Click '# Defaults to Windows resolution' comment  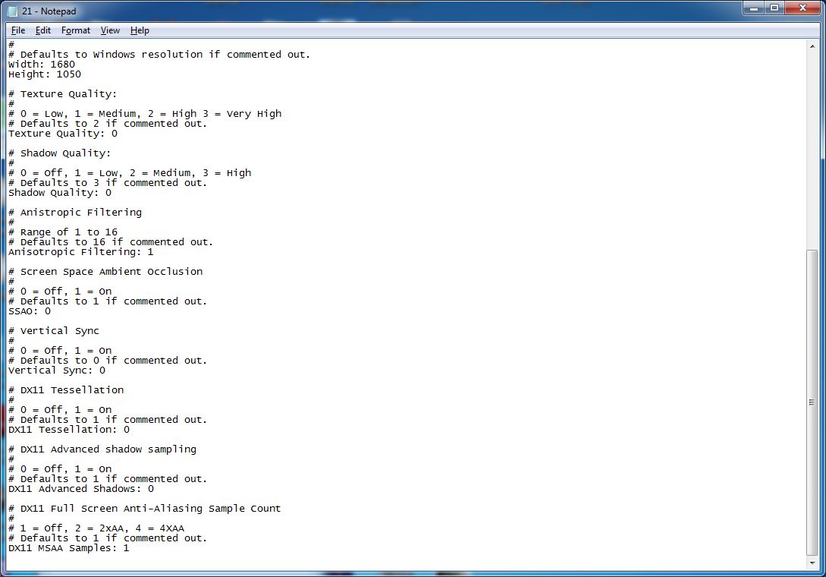pos(159,55)
